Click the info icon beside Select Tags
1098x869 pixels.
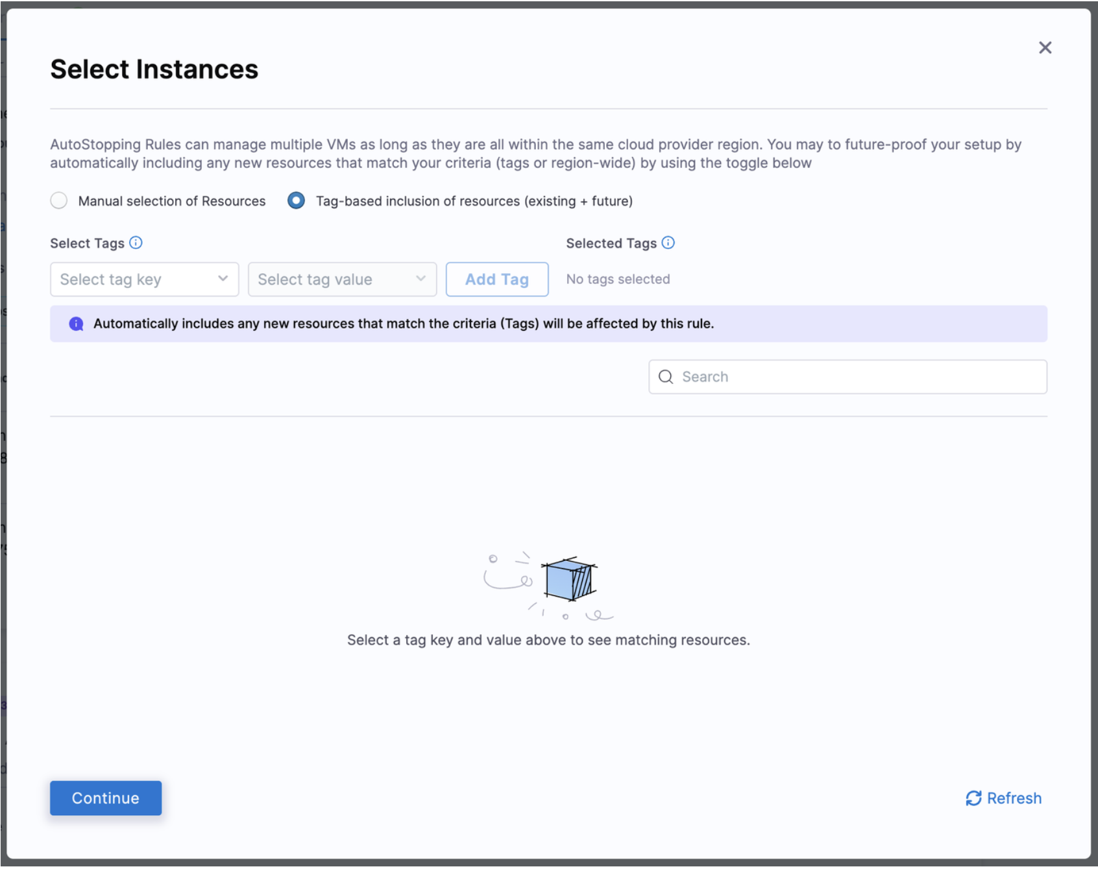tap(136, 243)
